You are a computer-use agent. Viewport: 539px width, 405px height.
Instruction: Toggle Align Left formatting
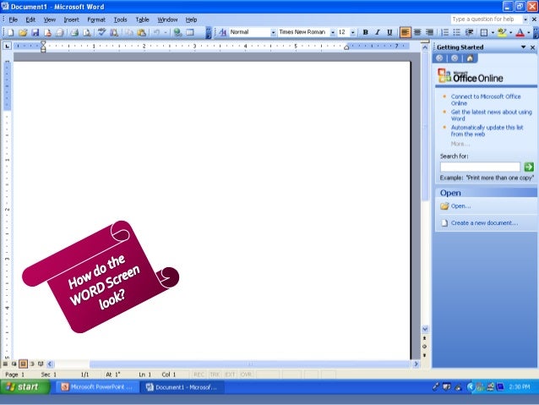(x=405, y=32)
